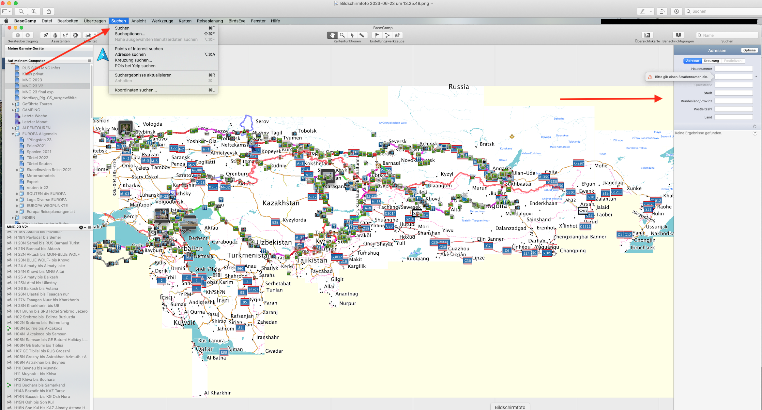Viewport: 762px width, 410px height.
Task: Receive from device download arrow icon
Action: [x=28, y=35]
